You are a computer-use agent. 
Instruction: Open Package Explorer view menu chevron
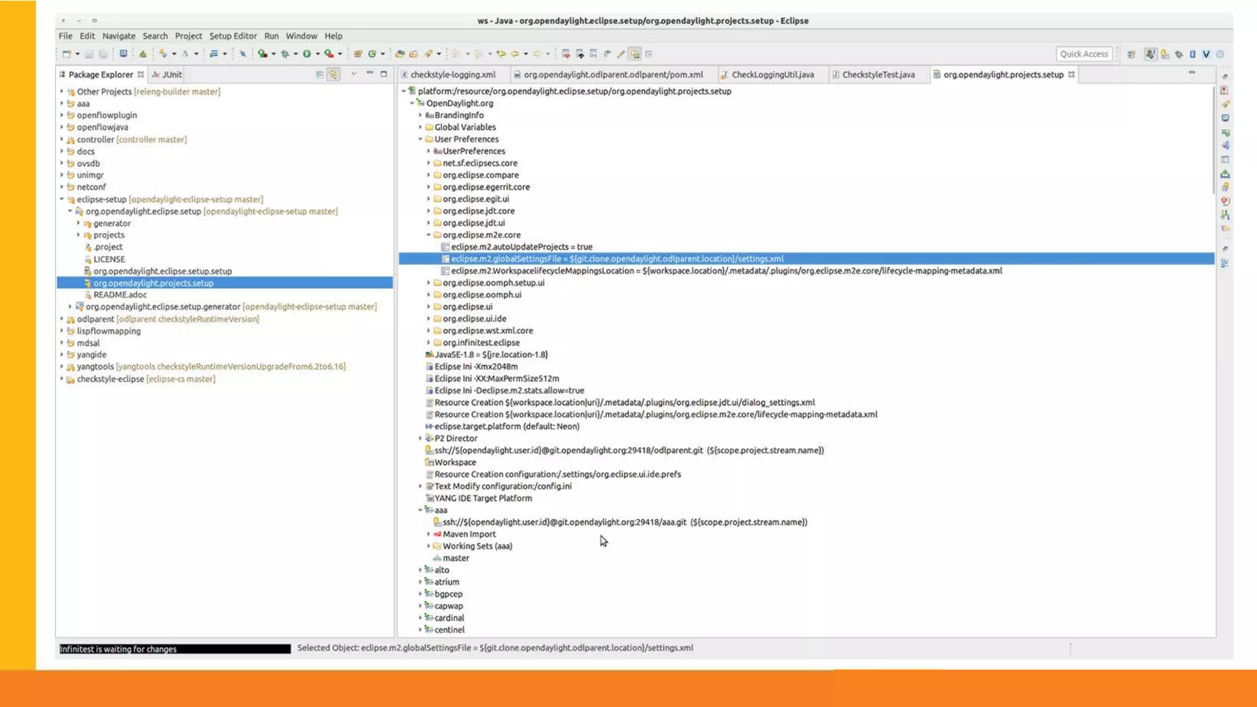coord(354,74)
